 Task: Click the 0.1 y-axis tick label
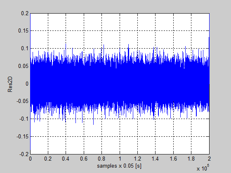25,49
